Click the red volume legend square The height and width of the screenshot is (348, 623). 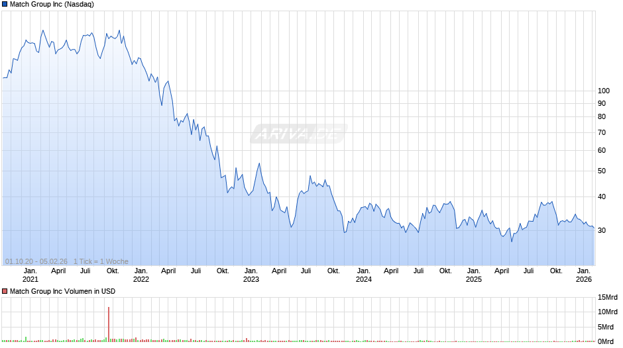[x=5, y=291]
